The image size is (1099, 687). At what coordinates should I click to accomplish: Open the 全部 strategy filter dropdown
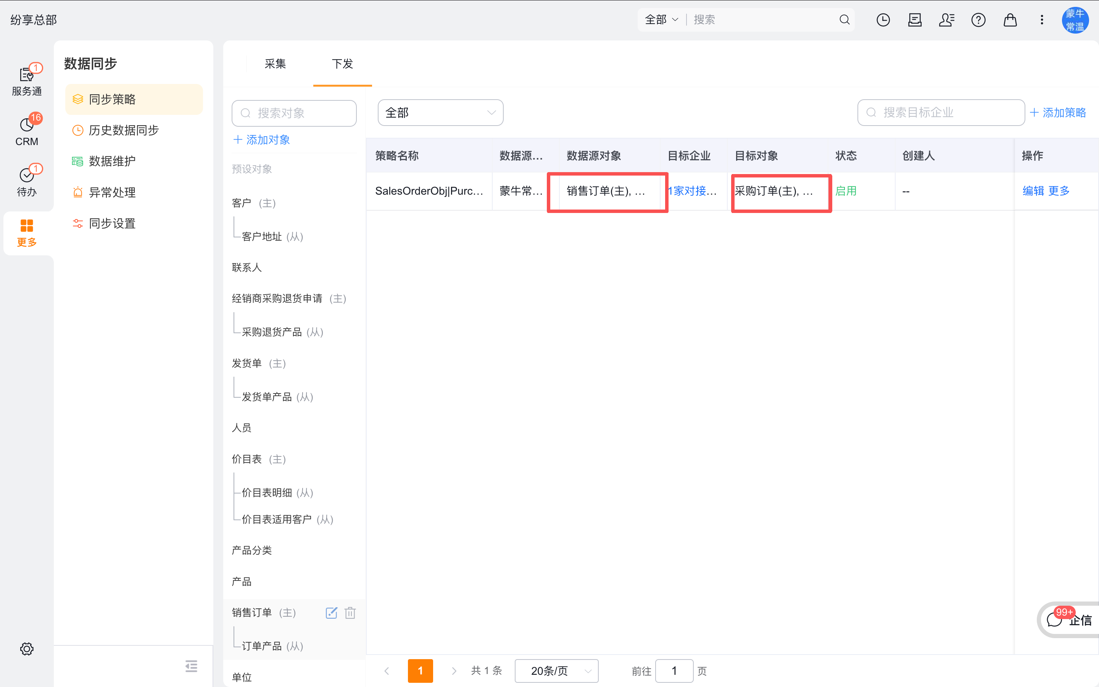coord(440,112)
